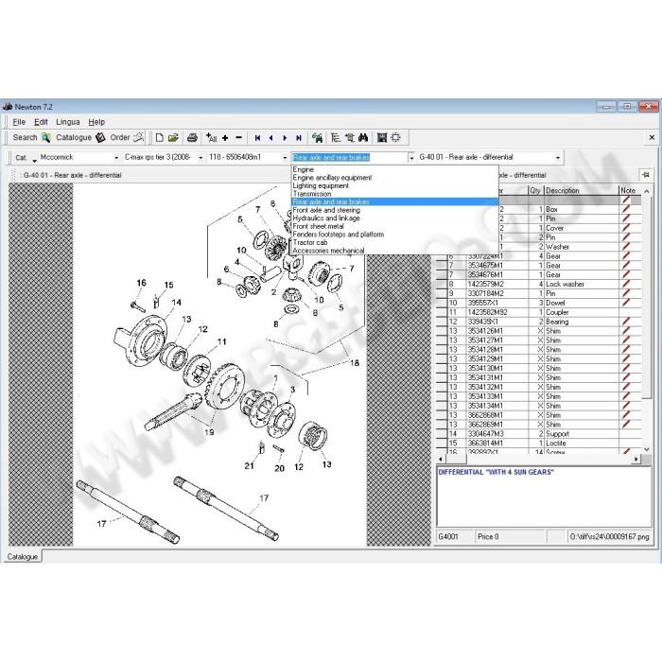Create a new document with the blank page icon
Image resolution: width=662 pixels, height=662 pixels.
pos(159,137)
